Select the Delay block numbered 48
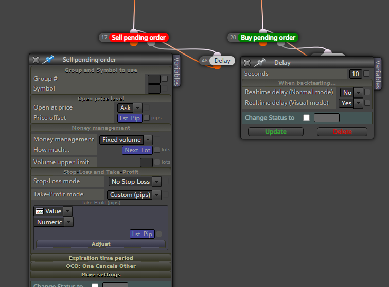 222,61
